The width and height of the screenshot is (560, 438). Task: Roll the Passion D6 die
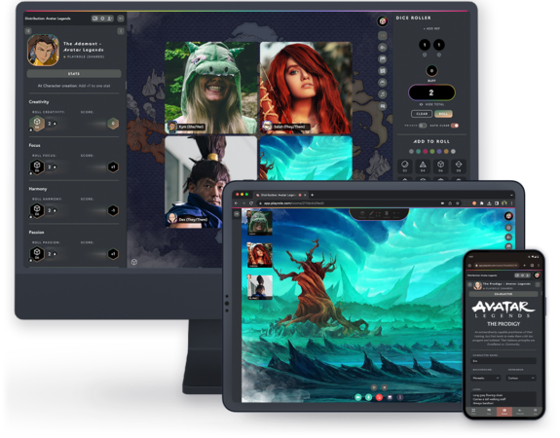point(37,254)
